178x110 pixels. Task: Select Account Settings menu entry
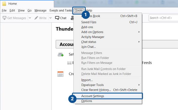point(108,96)
